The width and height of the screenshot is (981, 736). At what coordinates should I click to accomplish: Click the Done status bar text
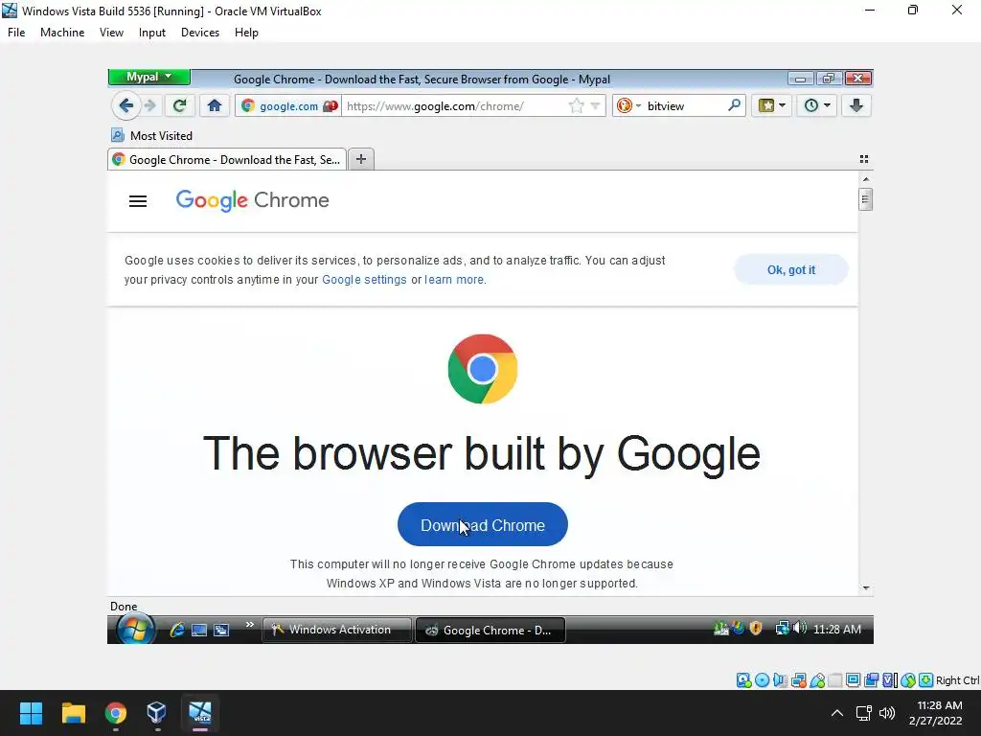[x=124, y=606]
